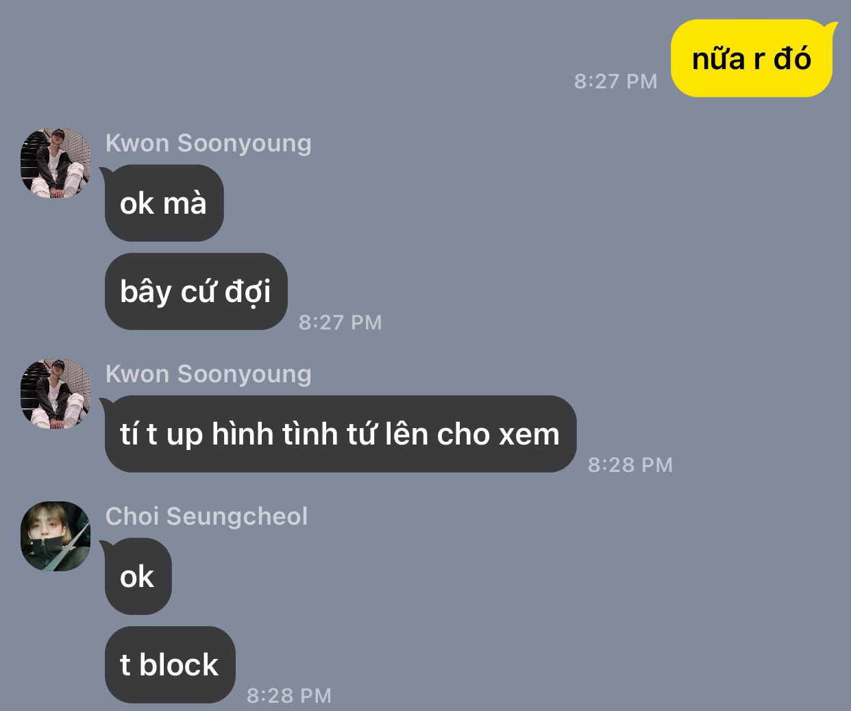Click the word "đó" in the yellow bubble
The image size is (851, 711).
tap(792, 58)
